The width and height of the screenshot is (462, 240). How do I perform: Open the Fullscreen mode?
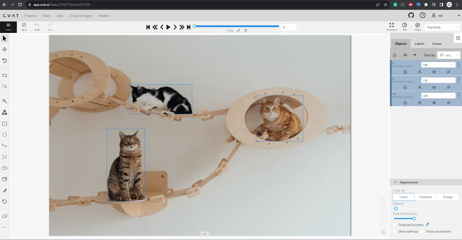tap(392, 27)
